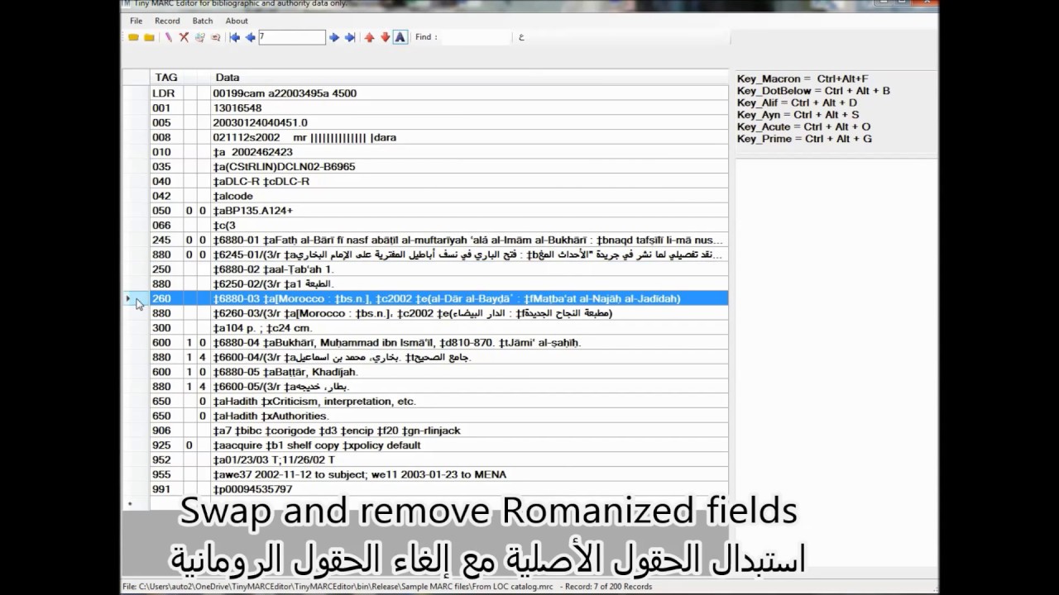Select the 008 tag cell
Viewport: 1059px width, 595px height.
pos(166,137)
